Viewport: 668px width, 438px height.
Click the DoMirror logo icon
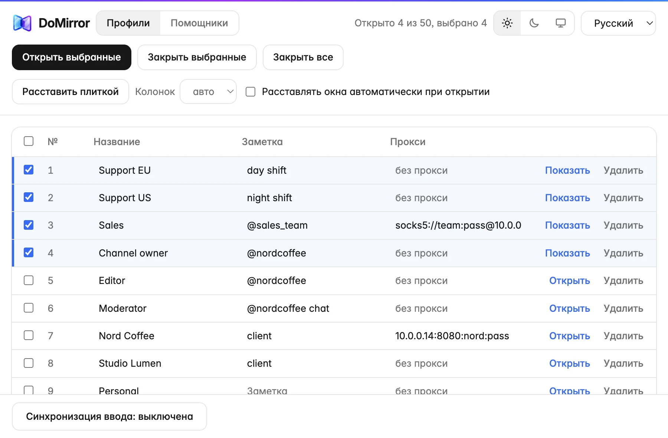point(22,23)
